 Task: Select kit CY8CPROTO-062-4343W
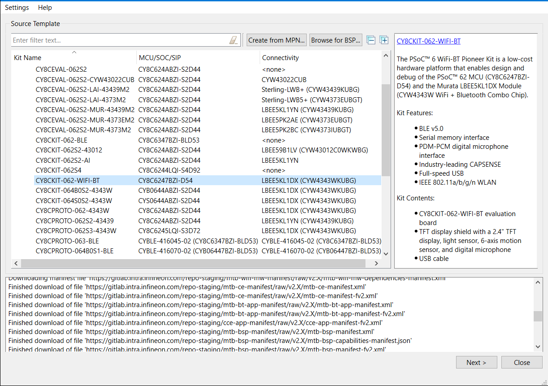(73, 211)
